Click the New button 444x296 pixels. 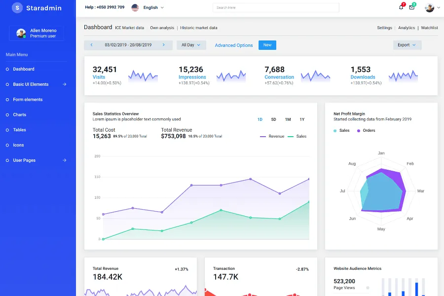(x=267, y=45)
